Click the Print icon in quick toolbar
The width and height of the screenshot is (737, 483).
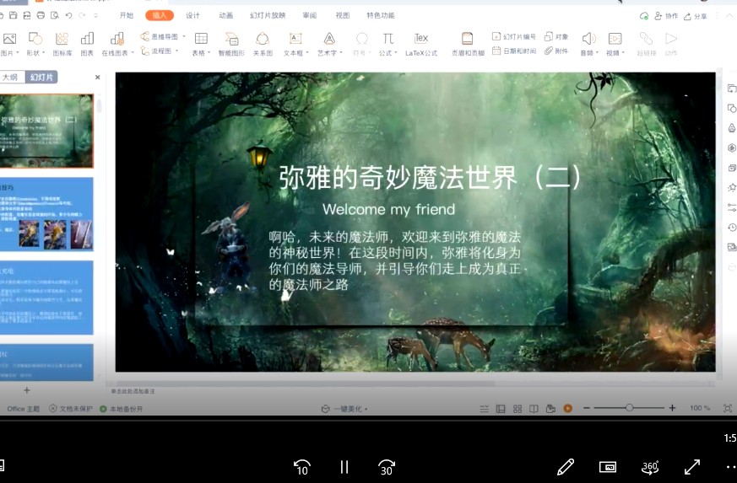41,15
